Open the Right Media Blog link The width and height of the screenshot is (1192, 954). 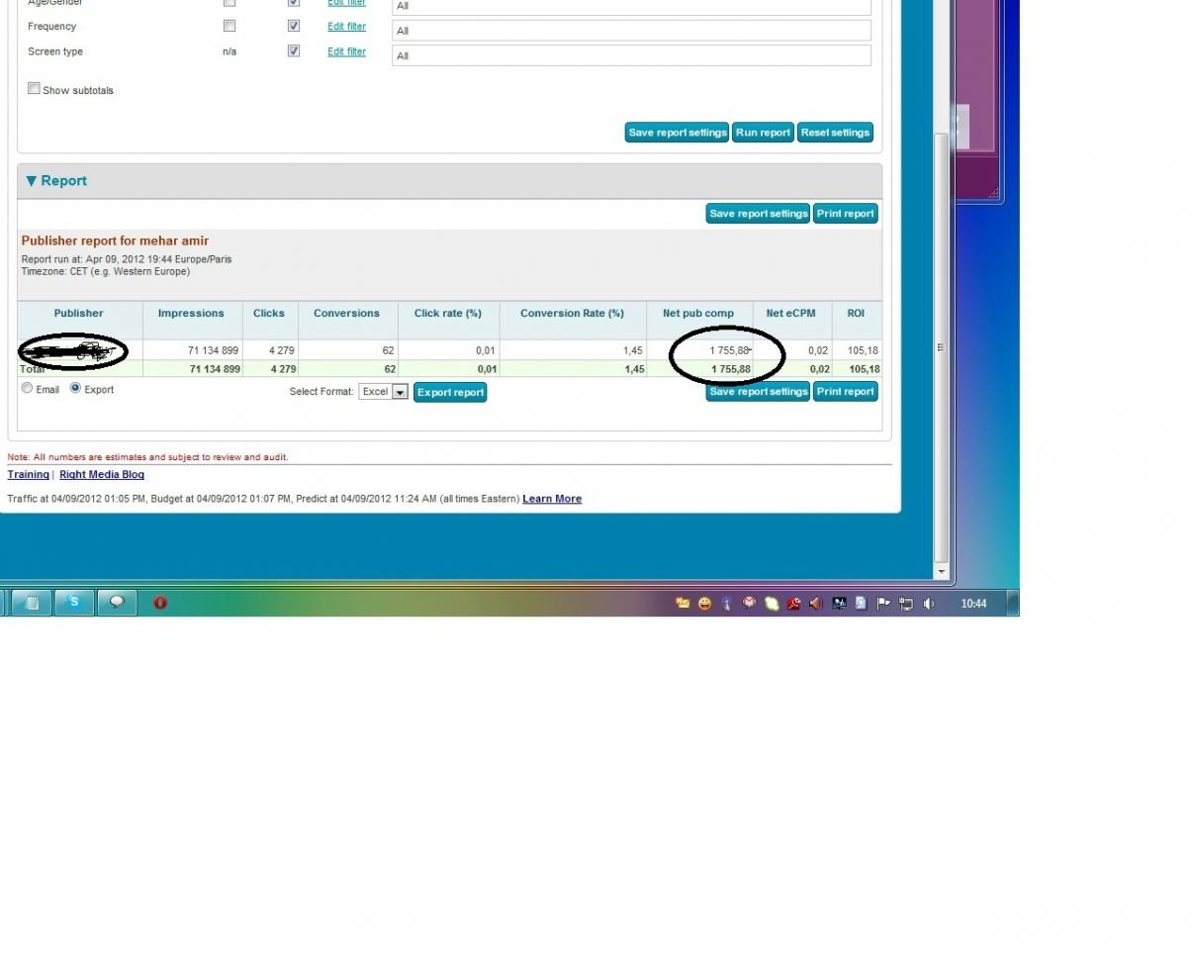tap(102, 475)
